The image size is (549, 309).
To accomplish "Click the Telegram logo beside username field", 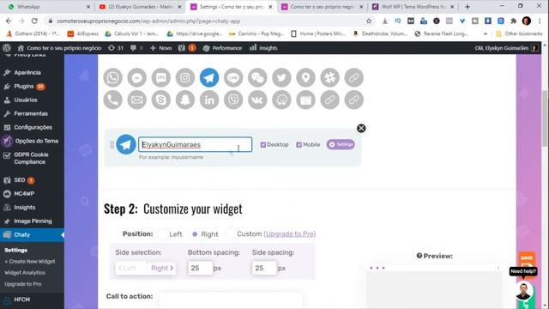I will coord(126,144).
